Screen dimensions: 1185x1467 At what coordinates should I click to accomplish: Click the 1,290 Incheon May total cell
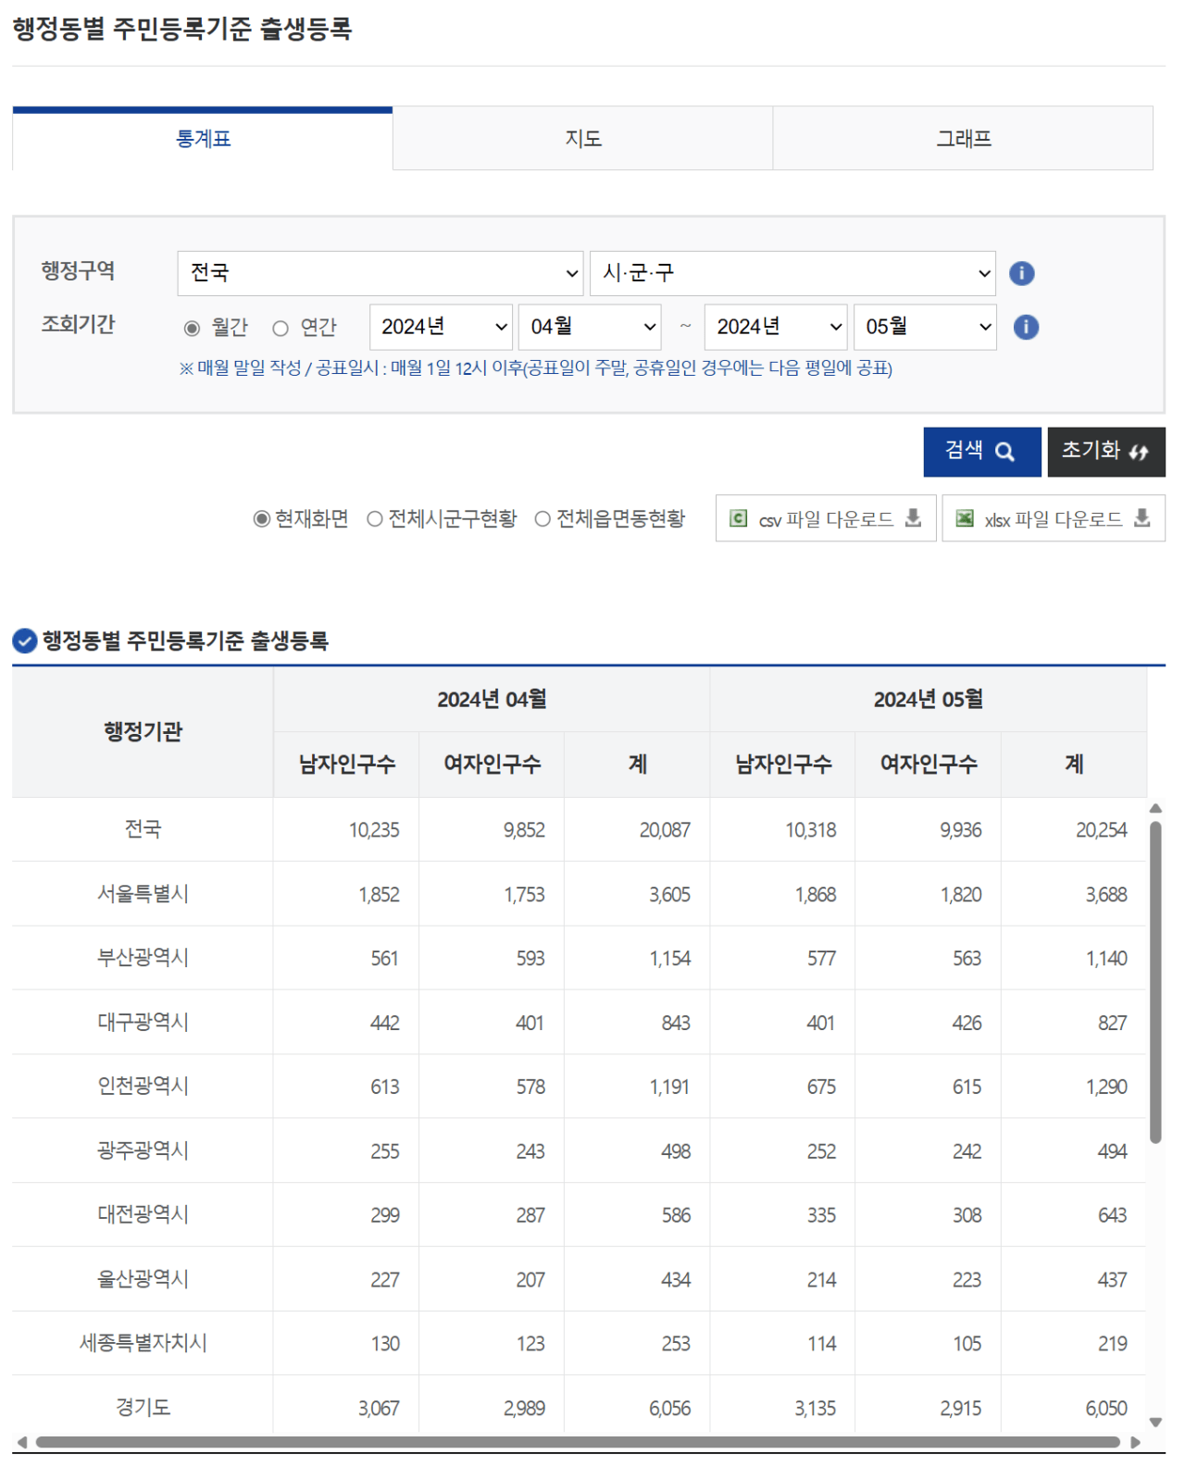click(x=1074, y=1087)
